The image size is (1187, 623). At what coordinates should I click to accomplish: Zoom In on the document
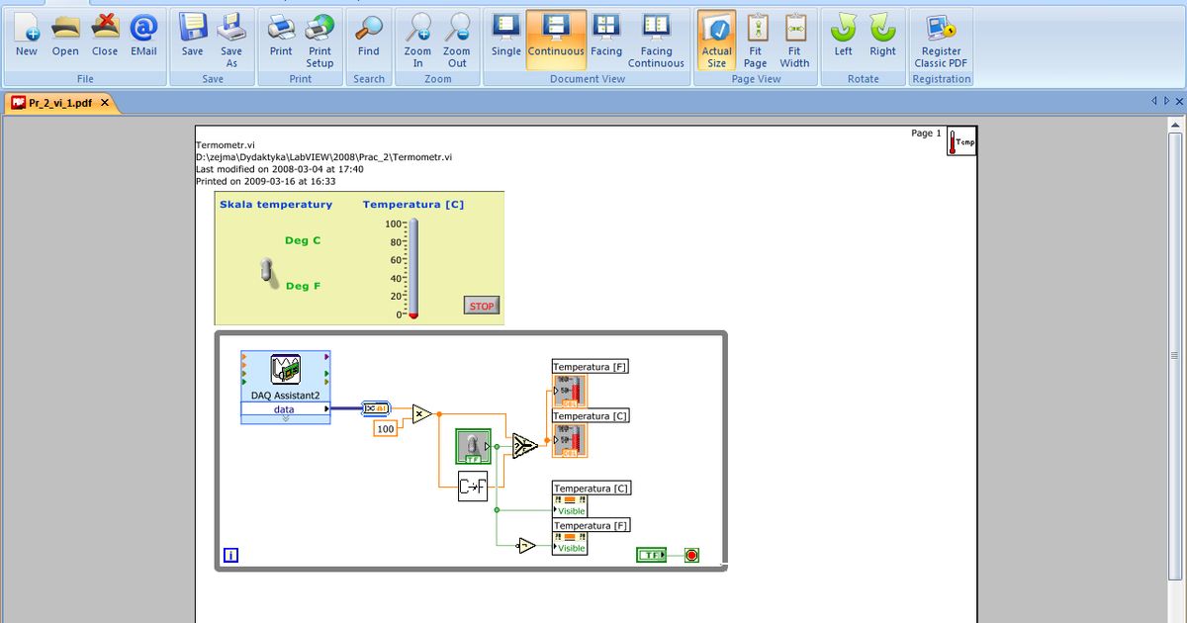(x=417, y=40)
